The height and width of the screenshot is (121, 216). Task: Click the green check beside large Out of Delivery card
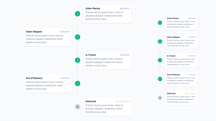pyautogui.click(x=78, y=83)
